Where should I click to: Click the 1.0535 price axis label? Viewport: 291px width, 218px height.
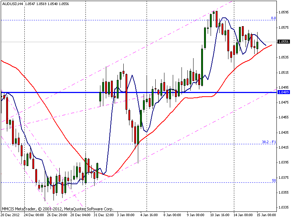(284, 57)
